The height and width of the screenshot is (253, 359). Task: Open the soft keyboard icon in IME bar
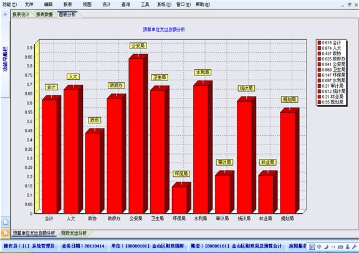click(340, 247)
